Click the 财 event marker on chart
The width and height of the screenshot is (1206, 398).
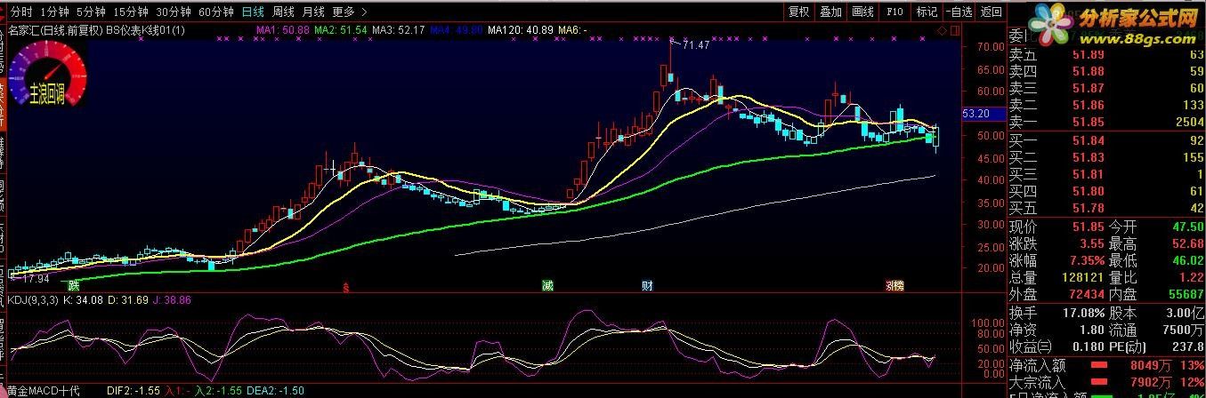coord(648,286)
